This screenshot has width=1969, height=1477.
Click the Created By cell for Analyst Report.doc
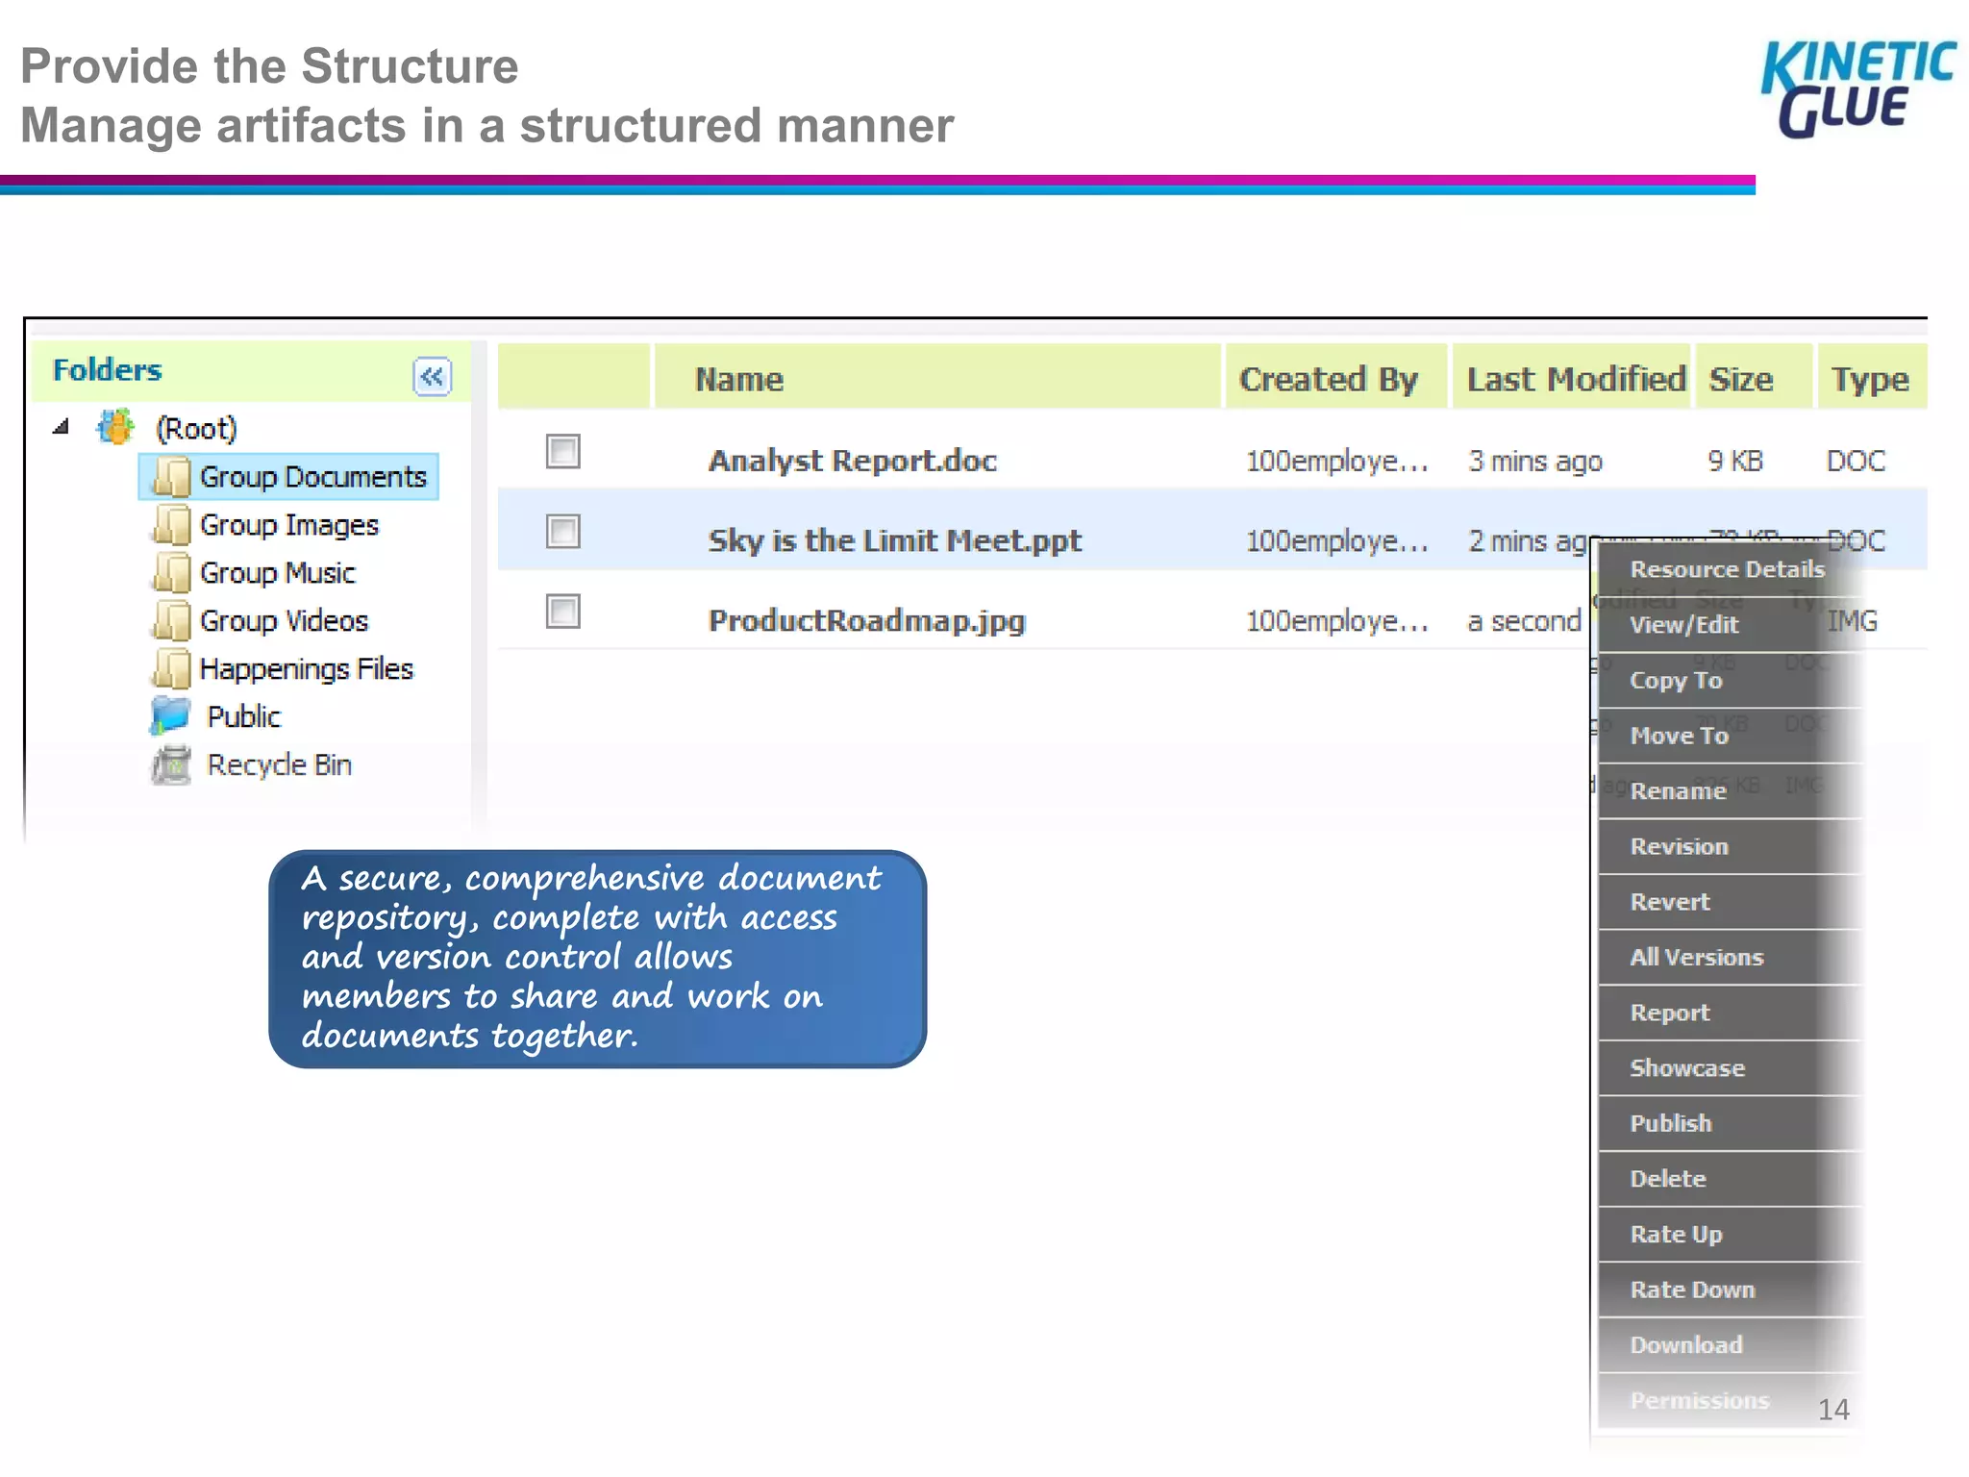(1337, 462)
